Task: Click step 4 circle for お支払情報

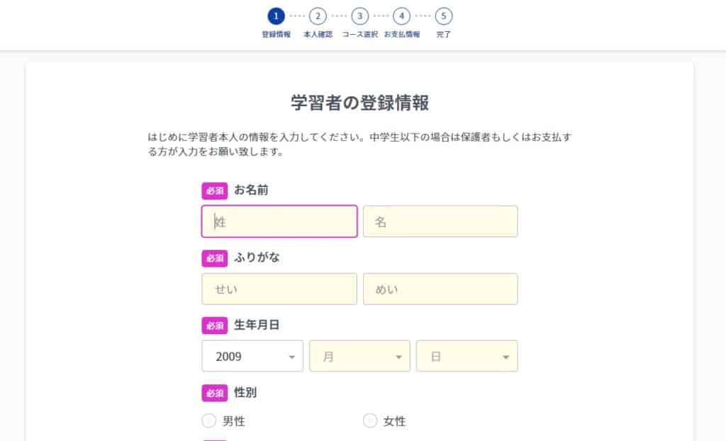Action: [401, 16]
